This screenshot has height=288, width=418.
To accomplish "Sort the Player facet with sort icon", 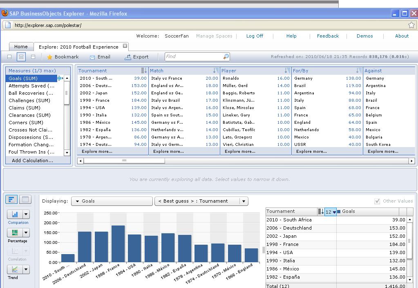I will pos(287,71).
